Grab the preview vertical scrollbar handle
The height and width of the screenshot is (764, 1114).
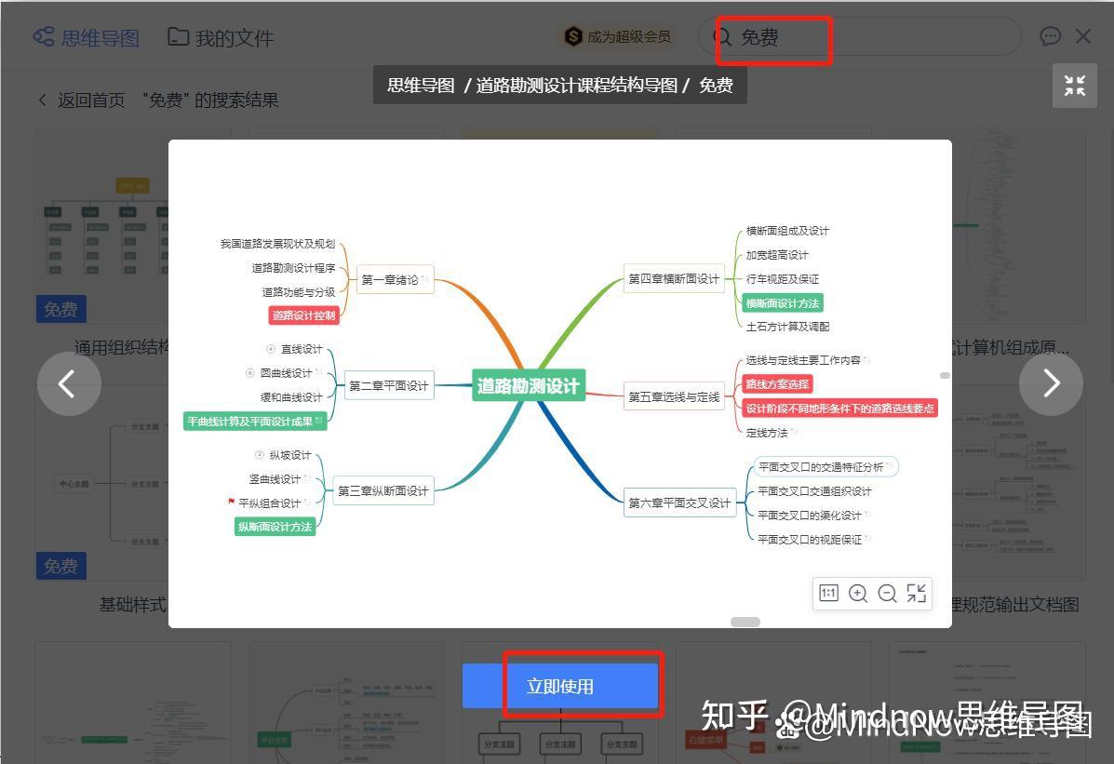click(x=945, y=375)
